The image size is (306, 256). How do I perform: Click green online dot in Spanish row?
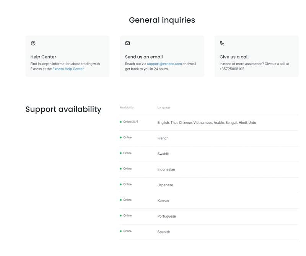click(121, 231)
